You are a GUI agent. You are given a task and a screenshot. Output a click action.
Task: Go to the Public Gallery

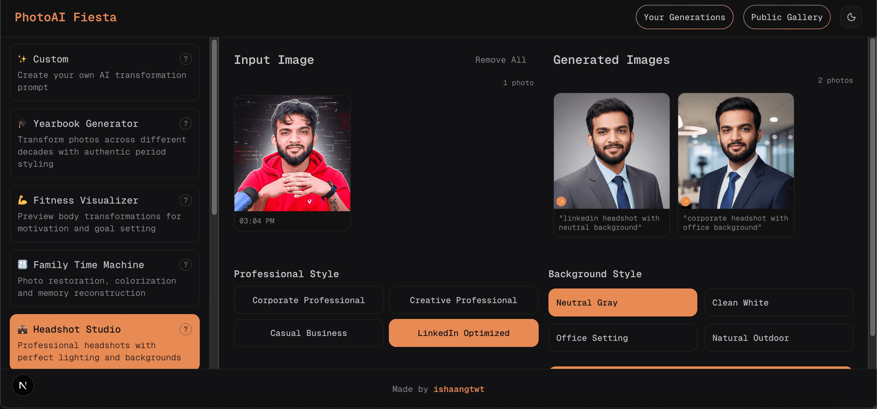pyautogui.click(x=787, y=17)
